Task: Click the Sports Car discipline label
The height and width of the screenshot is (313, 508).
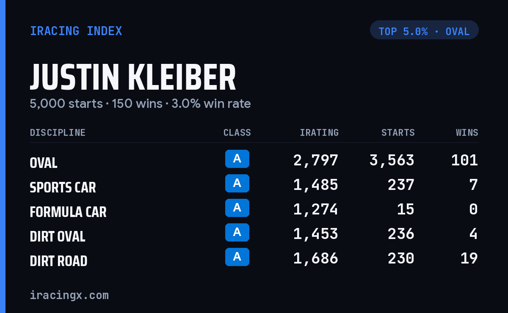Action: [63, 187]
